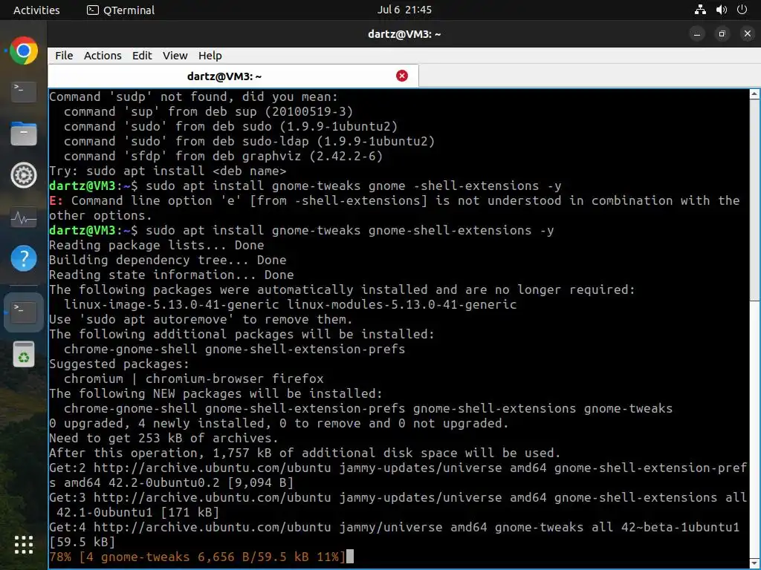Open Settings gear in the dock

(23, 175)
